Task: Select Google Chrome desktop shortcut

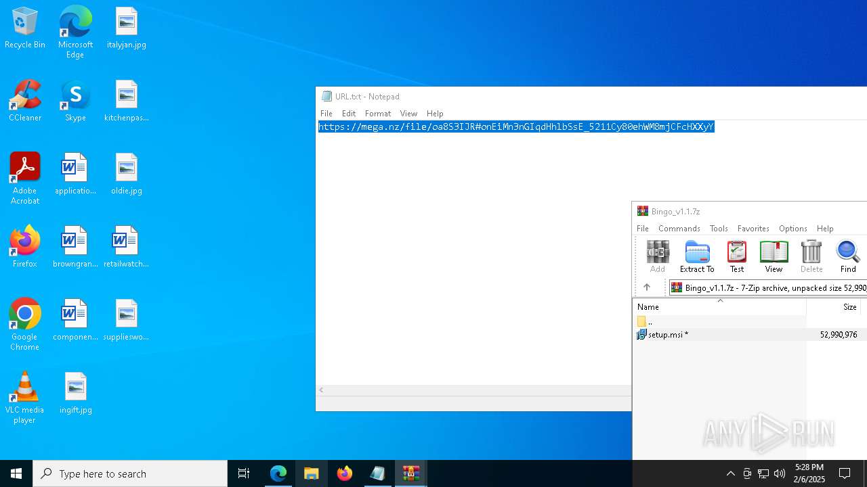Action: (25, 325)
